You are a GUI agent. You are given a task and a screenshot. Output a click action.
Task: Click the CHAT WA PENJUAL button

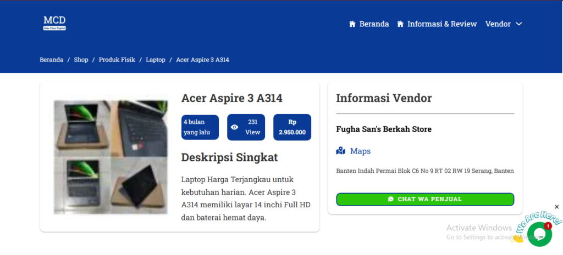click(x=425, y=199)
